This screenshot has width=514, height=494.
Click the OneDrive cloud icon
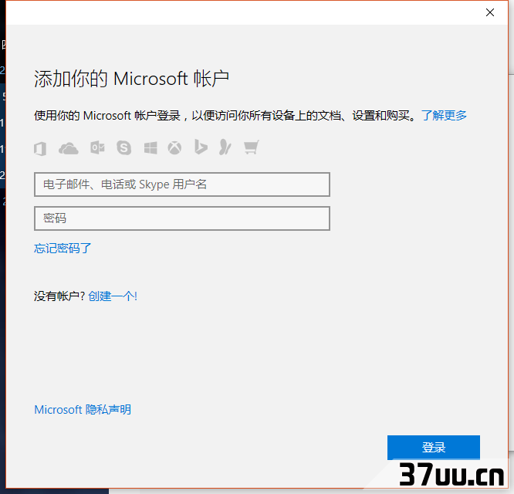pos(68,148)
